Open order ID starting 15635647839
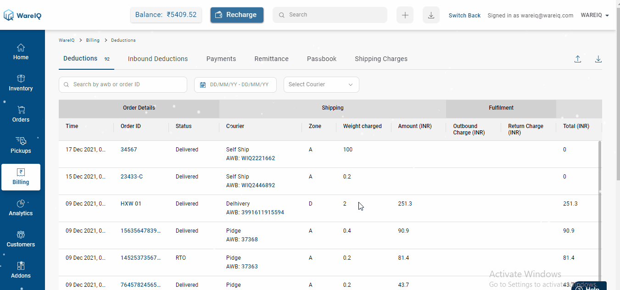Image resolution: width=620 pixels, height=290 pixels. coord(141,231)
